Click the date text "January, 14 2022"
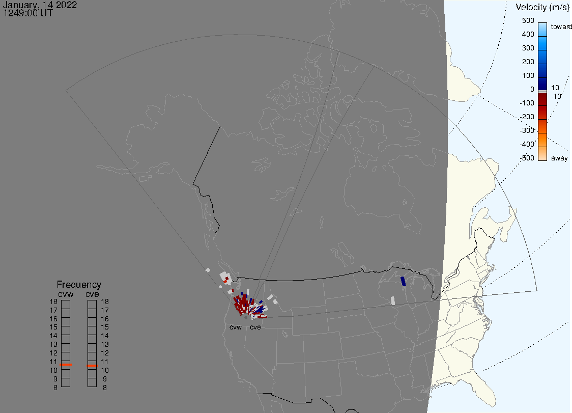The width and height of the screenshot is (572, 413). click(40, 5)
